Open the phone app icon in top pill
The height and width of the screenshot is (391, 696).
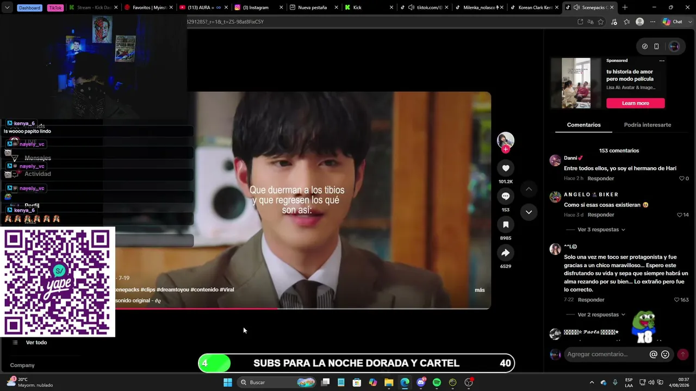tap(656, 47)
